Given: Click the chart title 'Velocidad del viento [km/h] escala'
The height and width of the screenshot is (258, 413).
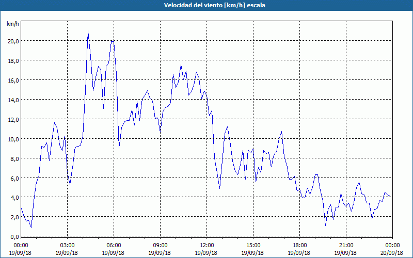Looking at the screenshot, I should tap(214, 5).
